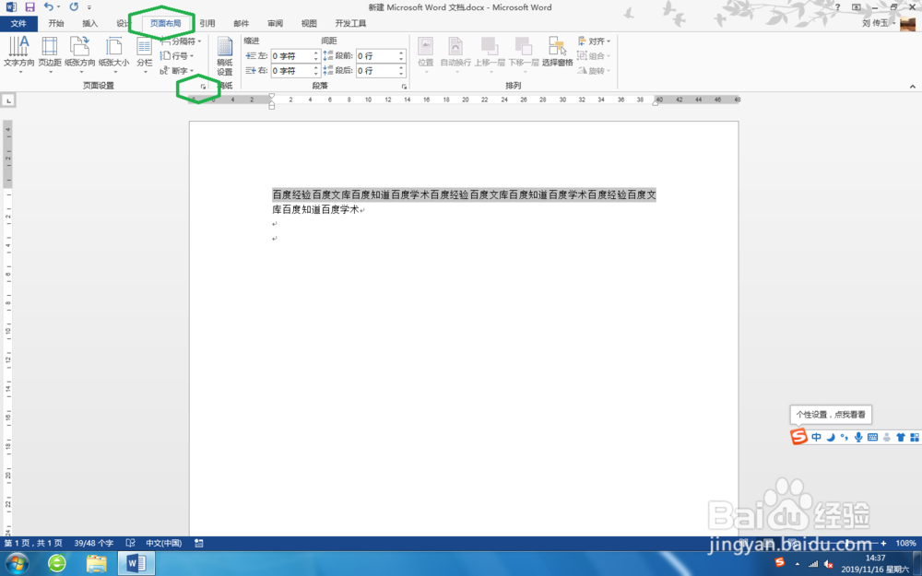The image size is (922, 576).
Task: Open 自动换行 wrap text menu
Action: (455, 54)
